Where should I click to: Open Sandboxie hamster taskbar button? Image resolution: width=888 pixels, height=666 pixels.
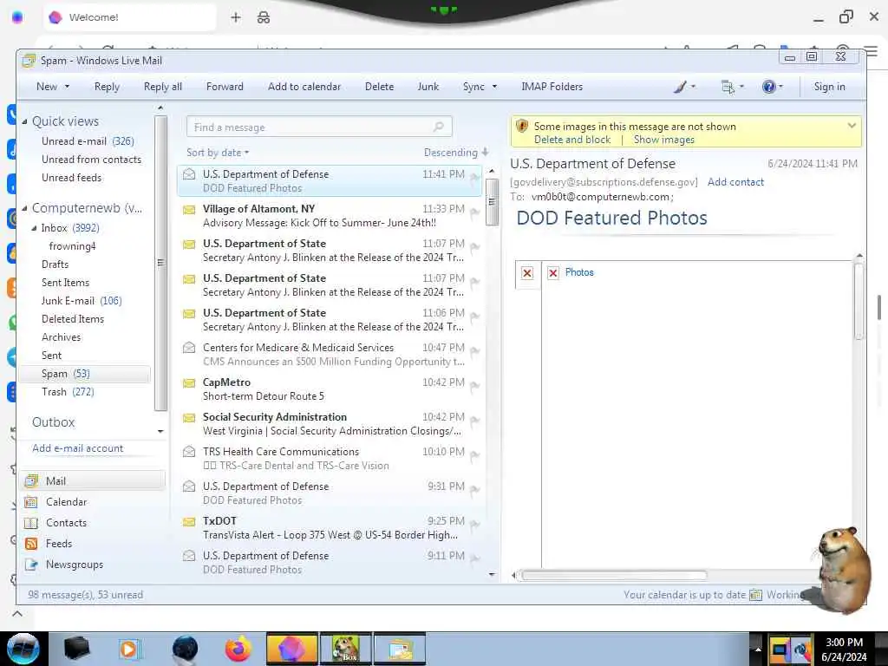(x=346, y=649)
